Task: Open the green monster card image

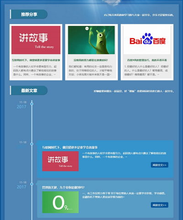Action: coord(91,40)
